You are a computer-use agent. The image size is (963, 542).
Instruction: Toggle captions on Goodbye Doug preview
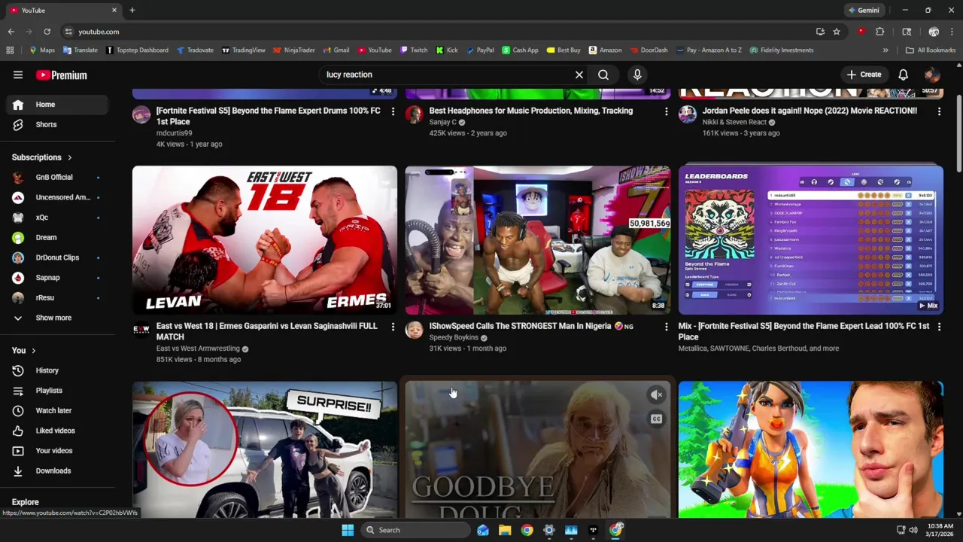pos(657,419)
